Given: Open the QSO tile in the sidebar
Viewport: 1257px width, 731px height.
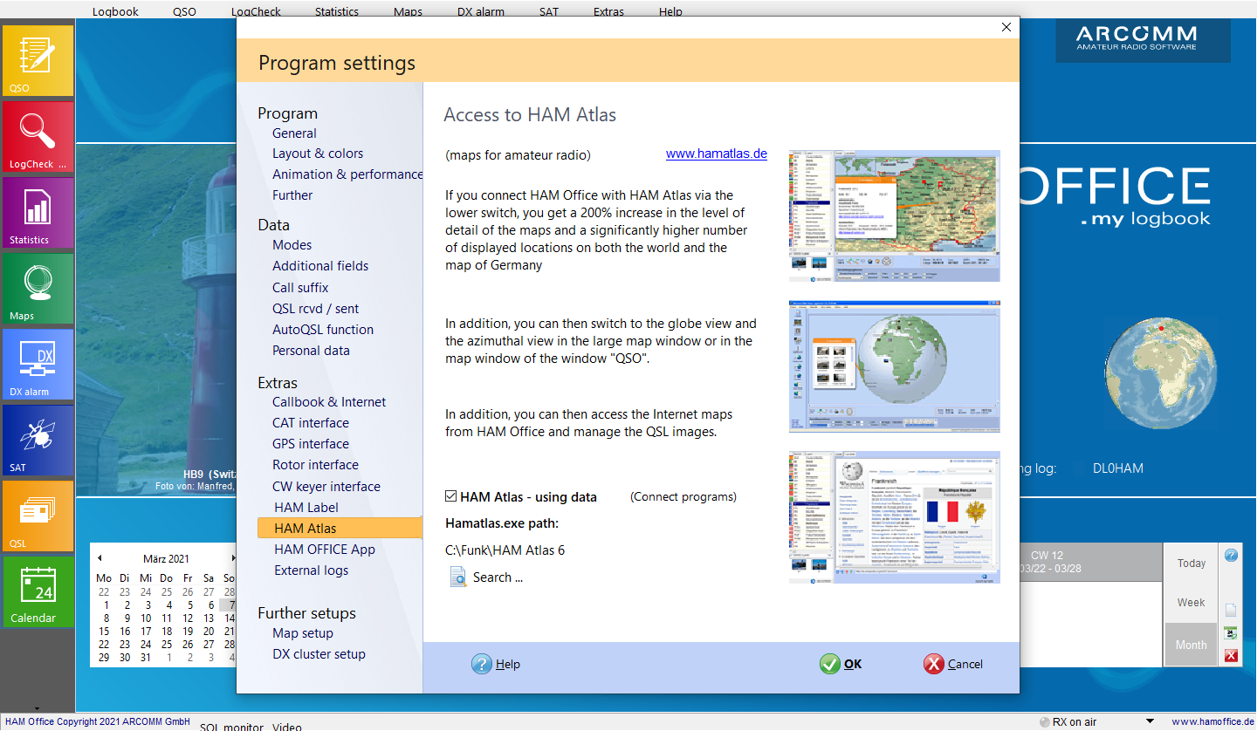Looking at the screenshot, I should [x=38, y=60].
